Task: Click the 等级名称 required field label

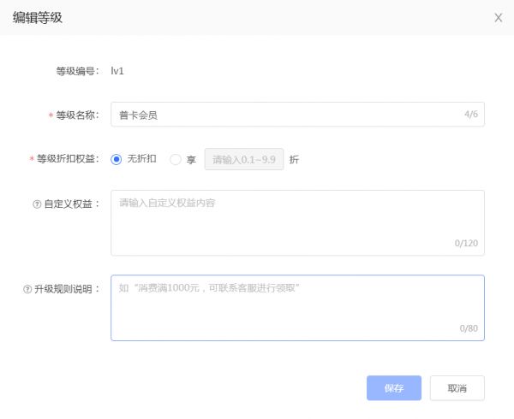Action: click(77, 115)
